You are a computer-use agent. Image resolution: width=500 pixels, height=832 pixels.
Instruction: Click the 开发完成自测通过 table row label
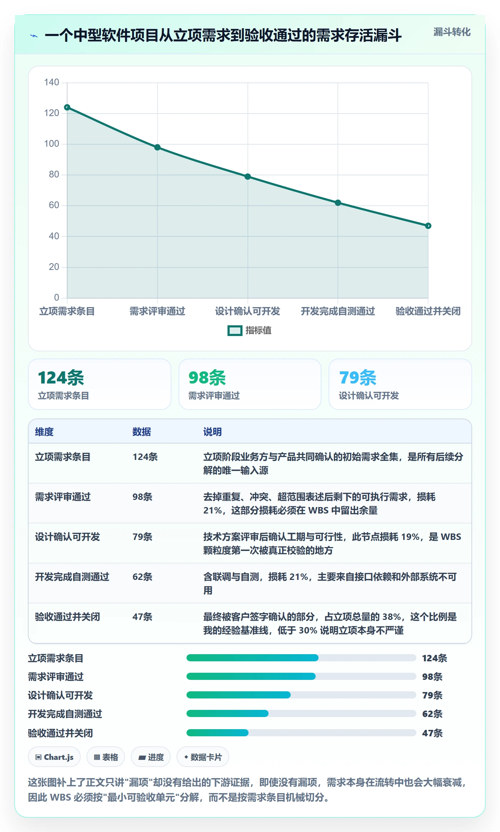tap(72, 577)
